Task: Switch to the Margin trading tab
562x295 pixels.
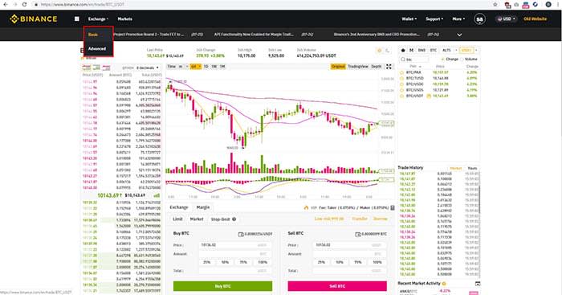Action: click(x=203, y=207)
